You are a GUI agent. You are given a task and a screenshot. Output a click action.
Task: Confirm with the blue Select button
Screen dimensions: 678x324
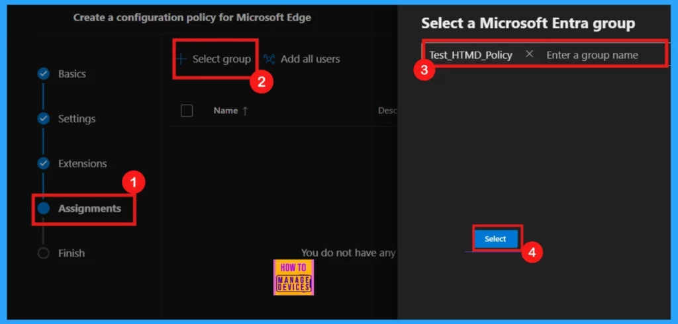495,239
